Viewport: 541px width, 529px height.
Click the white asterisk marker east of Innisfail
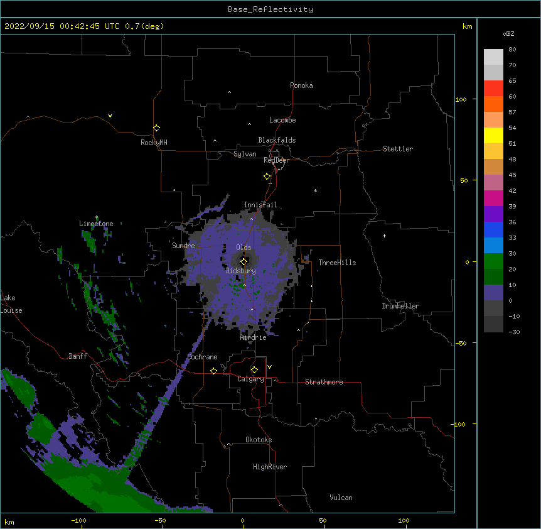(x=315, y=190)
